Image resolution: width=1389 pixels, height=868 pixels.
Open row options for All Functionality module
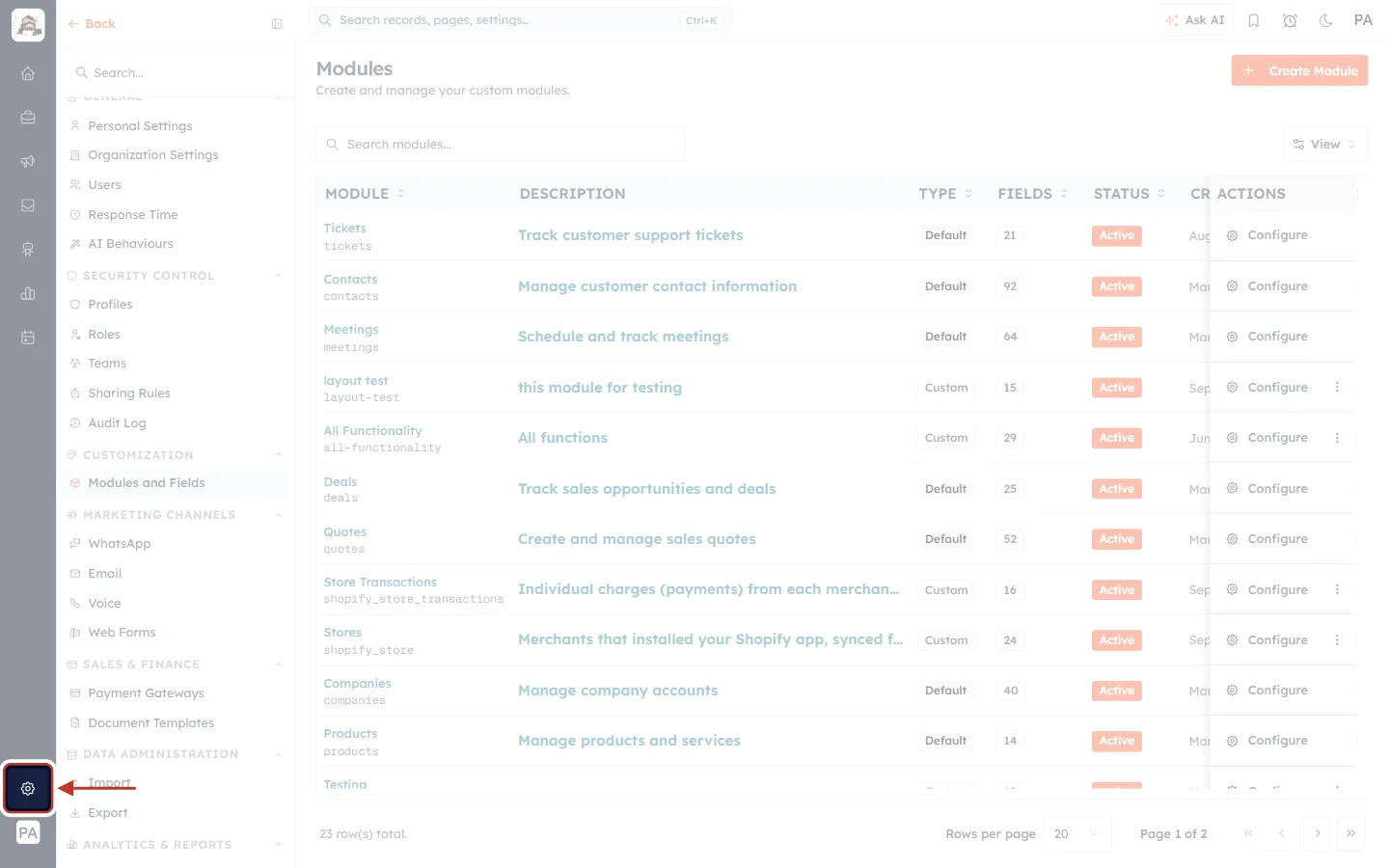click(1337, 438)
